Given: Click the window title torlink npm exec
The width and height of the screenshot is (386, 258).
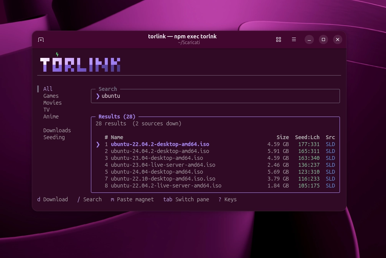Looking at the screenshot, I should [x=182, y=36].
